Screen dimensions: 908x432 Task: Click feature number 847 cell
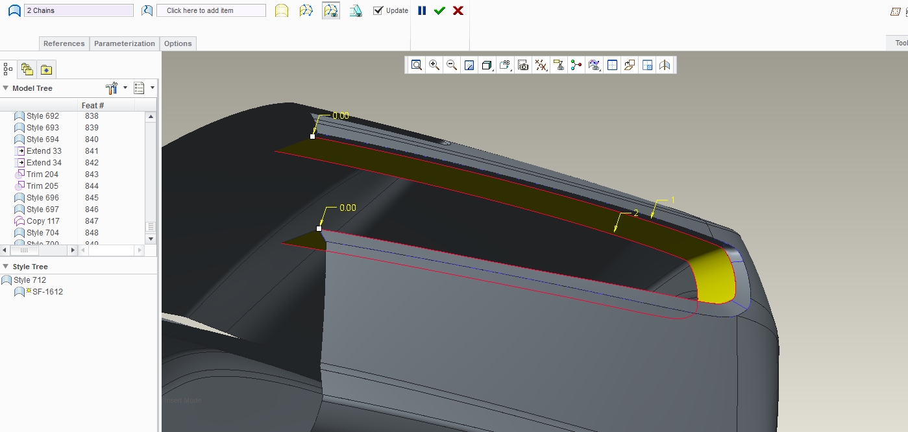pos(92,221)
